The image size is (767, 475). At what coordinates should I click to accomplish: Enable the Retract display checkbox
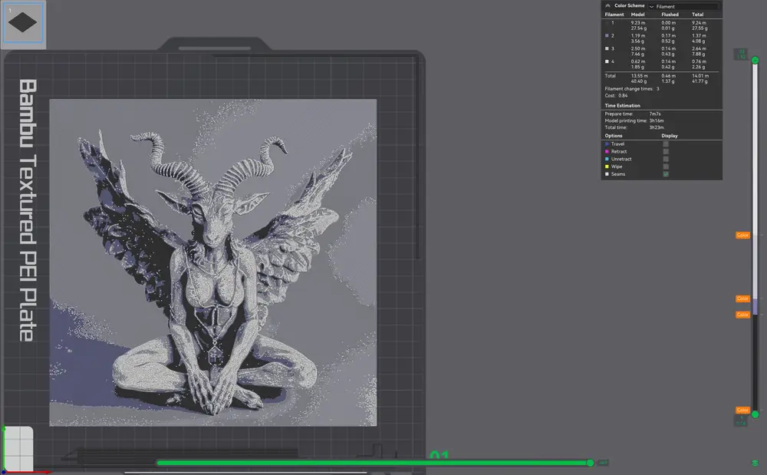(666, 152)
